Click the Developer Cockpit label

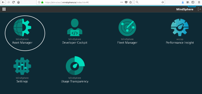point(75,42)
